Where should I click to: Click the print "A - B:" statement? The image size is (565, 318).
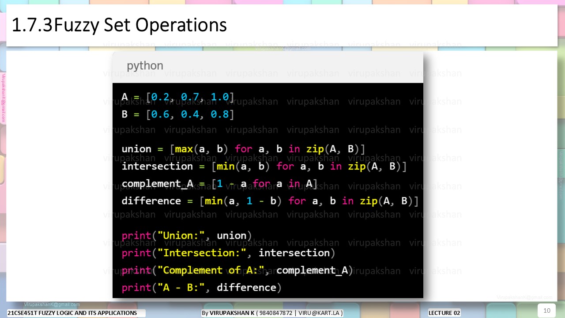(202, 288)
